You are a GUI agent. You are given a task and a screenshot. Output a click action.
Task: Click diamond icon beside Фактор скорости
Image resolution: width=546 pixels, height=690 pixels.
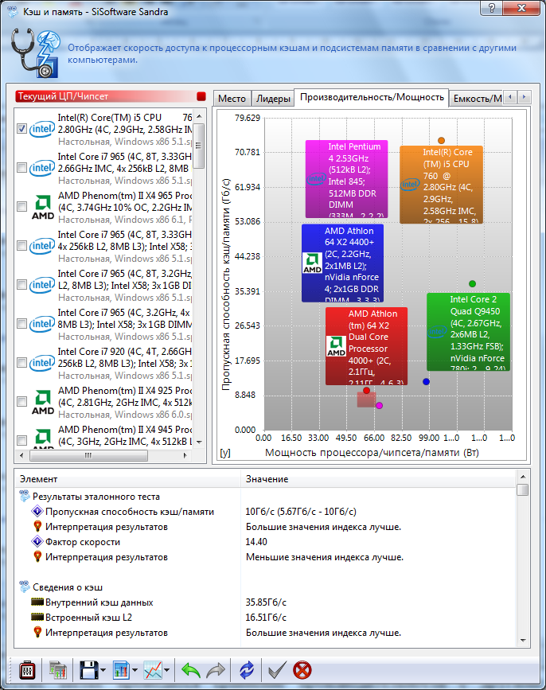pos(37,541)
